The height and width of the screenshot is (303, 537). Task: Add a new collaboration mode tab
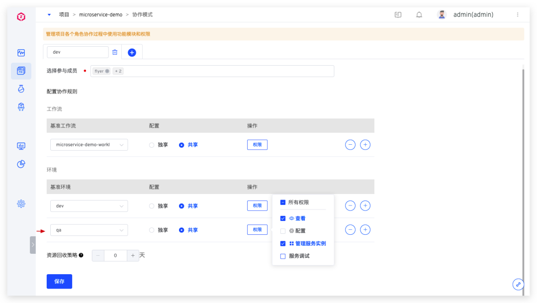[x=132, y=52]
